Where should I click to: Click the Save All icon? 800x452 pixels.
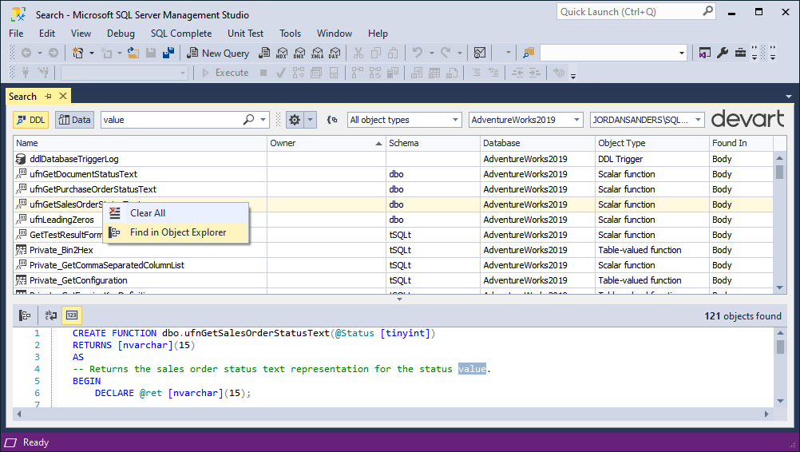click(x=168, y=53)
